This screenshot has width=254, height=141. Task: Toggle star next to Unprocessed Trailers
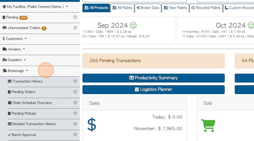click(75, 28)
